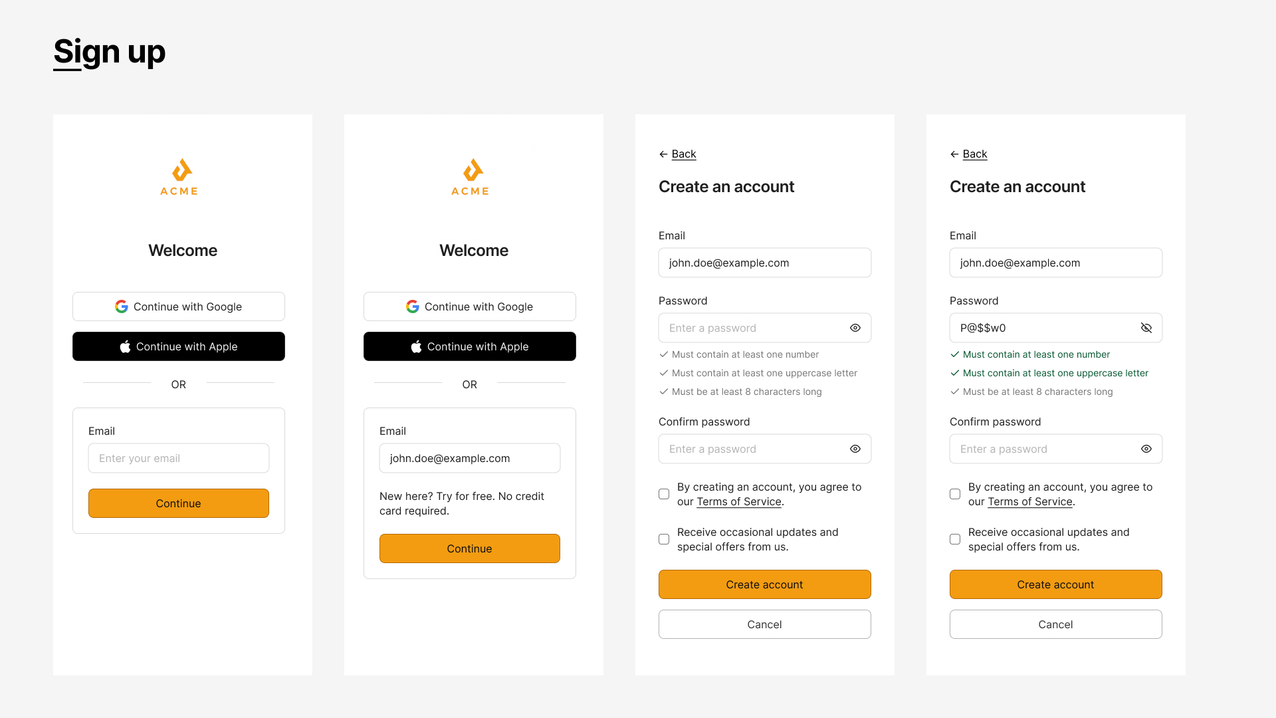Open the Terms of Service link on third card
This screenshot has height=718, width=1276.
pos(739,501)
